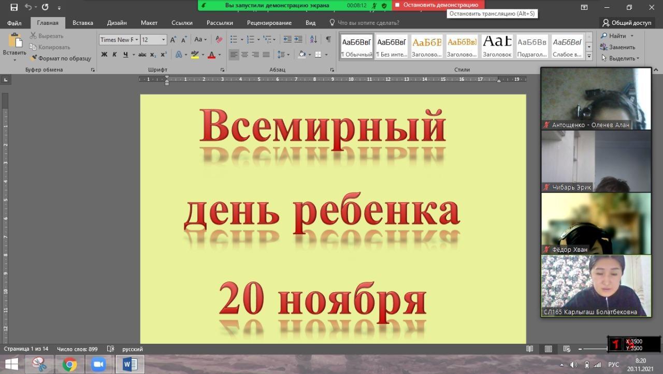This screenshot has width=663, height=374.
Task: Clear all formatting with the eraser icon
Action: pos(219,40)
